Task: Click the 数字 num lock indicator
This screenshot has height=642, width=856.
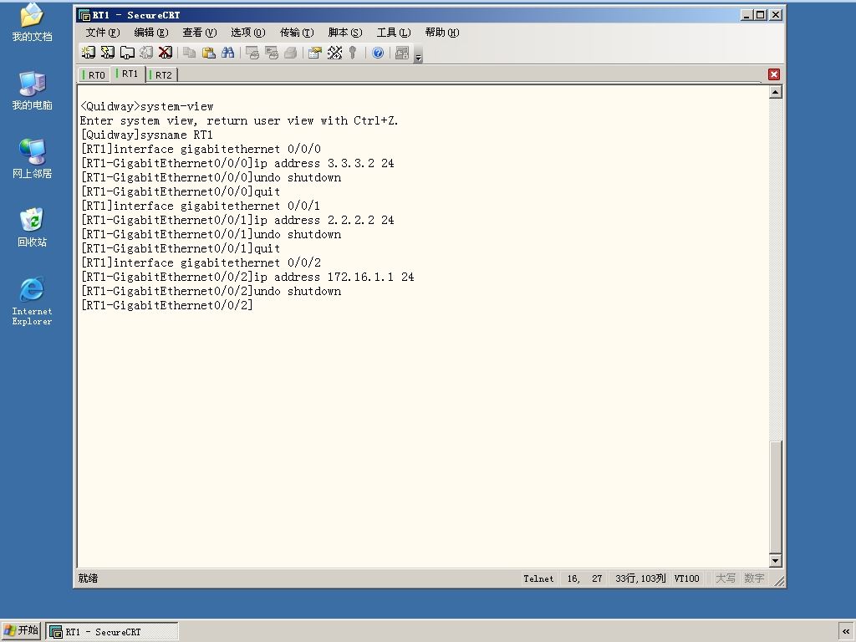Action: pyautogui.click(x=754, y=578)
